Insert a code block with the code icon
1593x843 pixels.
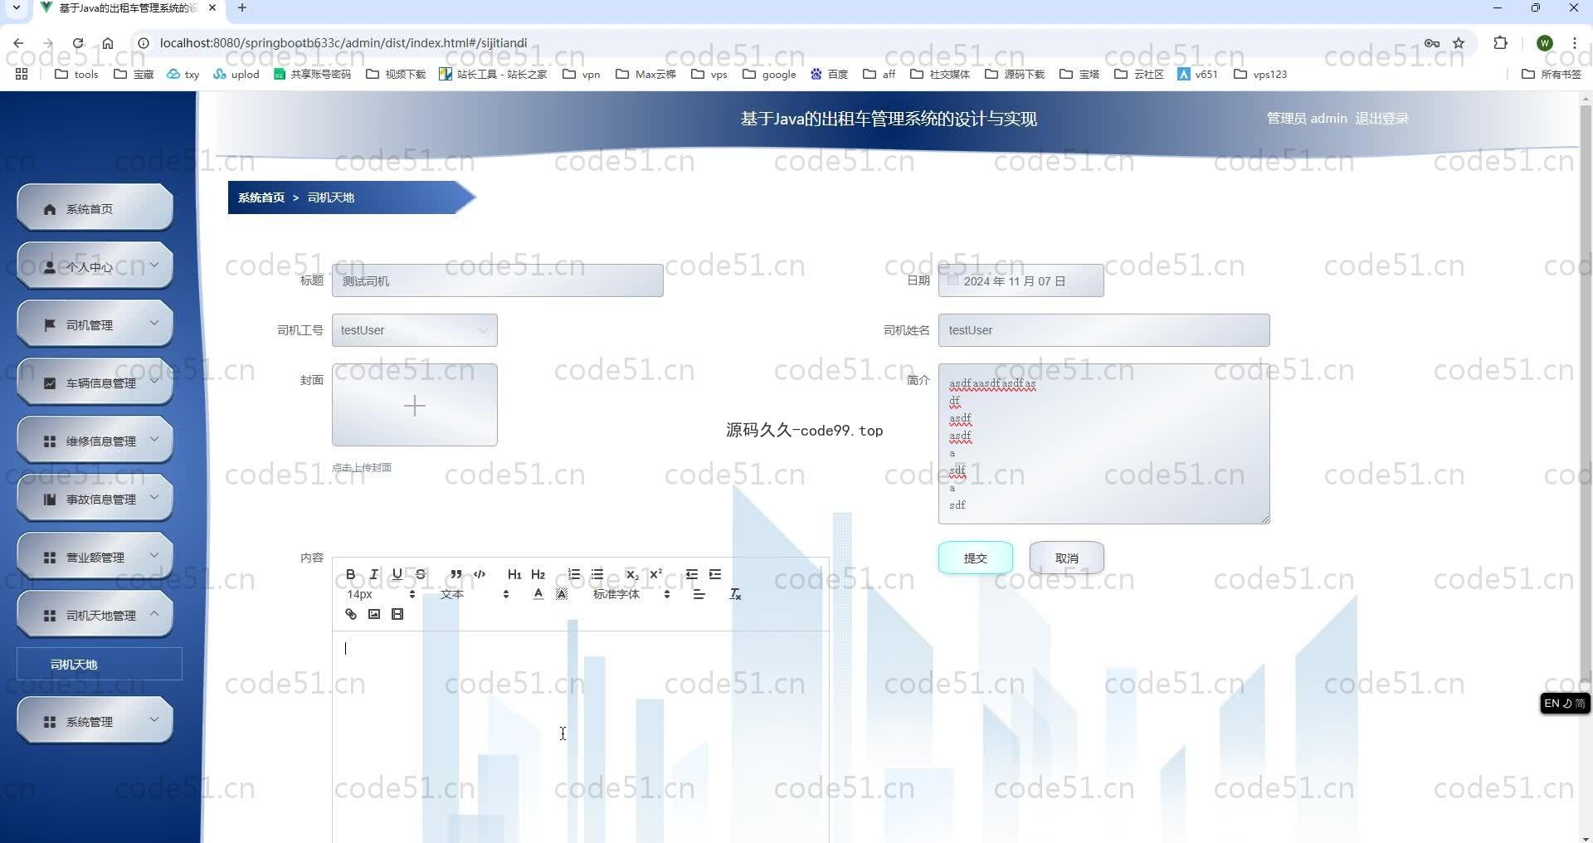click(x=480, y=574)
